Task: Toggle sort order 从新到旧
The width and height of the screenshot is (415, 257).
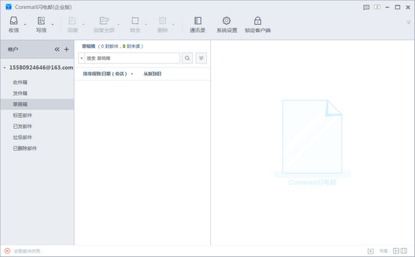Action: pos(152,74)
